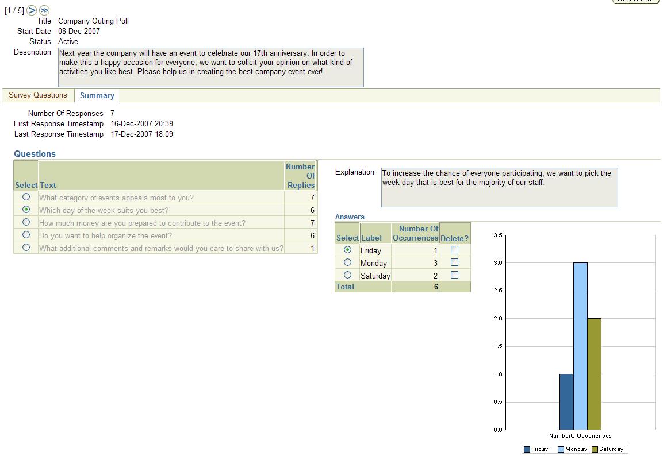Select the Saturday answer radio button
This screenshot has width=663, height=456.
click(x=347, y=275)
